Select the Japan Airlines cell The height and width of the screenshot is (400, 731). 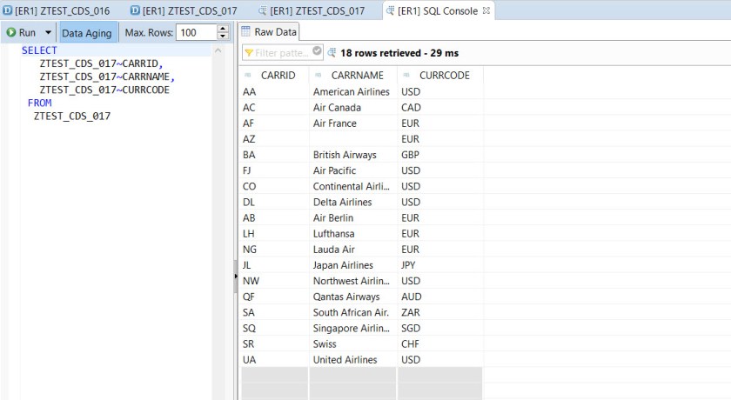point(353,265)
